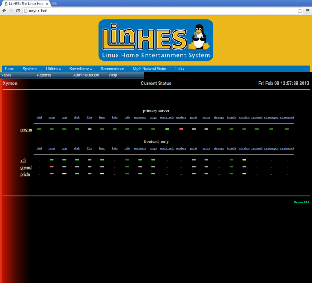
Task: Click the red orphan status icon for onynx
Action: (x=181, y=129)
